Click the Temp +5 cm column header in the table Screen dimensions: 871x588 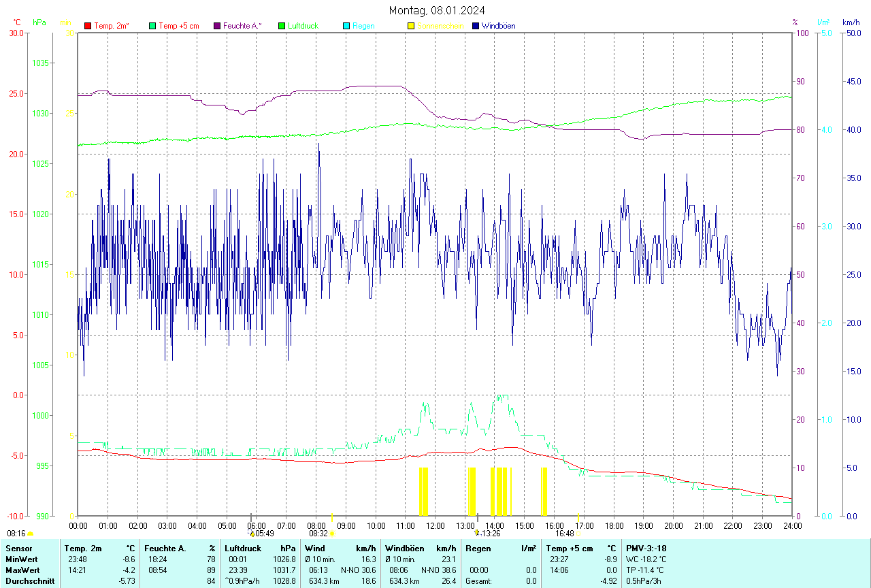coord(570,549)
